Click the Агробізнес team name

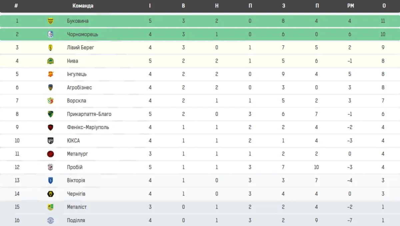(79, 87)
